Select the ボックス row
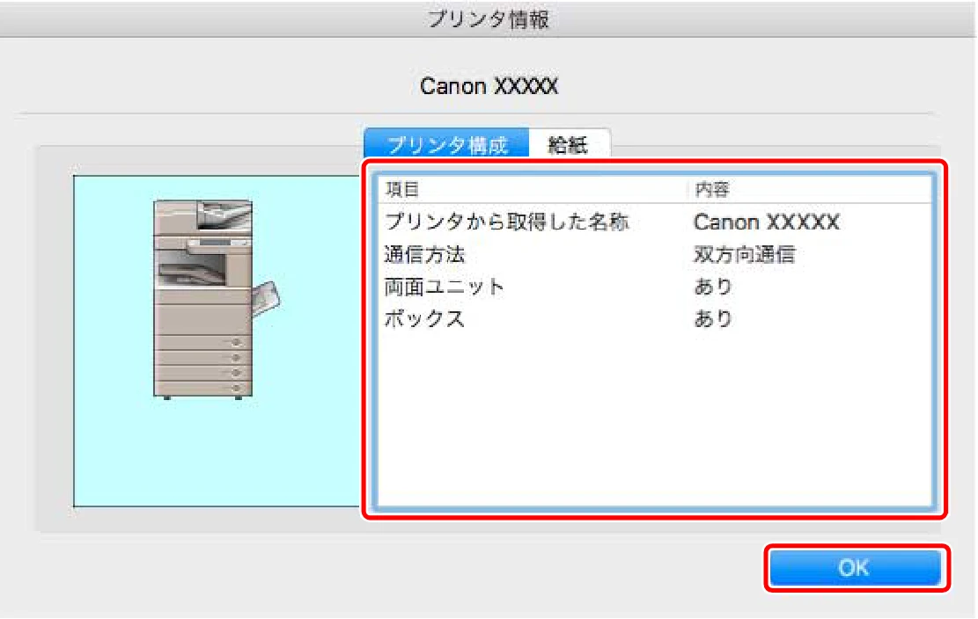This screenshot has height=619, width=978. click(x=655, y=319)
